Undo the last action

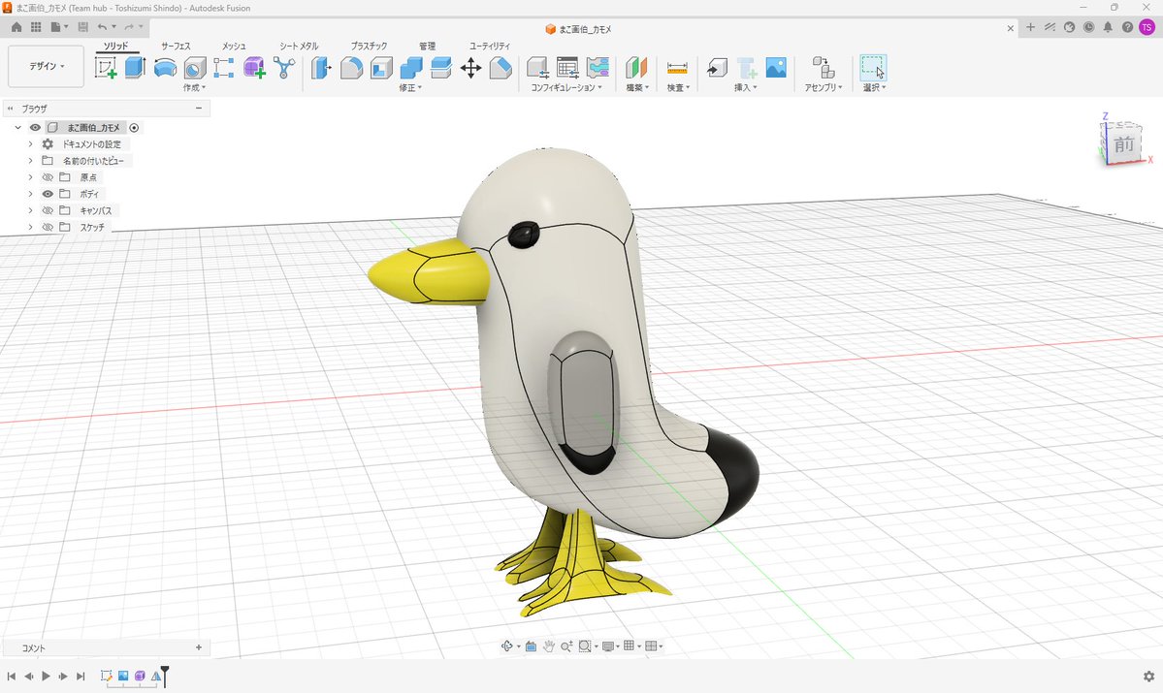click(103, 27)
